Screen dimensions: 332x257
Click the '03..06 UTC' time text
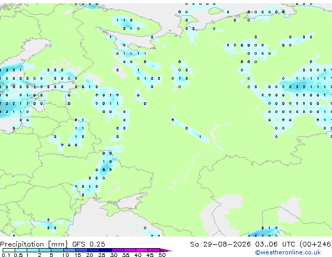275,244
